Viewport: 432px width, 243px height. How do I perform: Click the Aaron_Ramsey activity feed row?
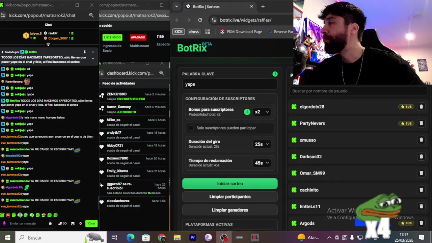[x=134, y=109]
